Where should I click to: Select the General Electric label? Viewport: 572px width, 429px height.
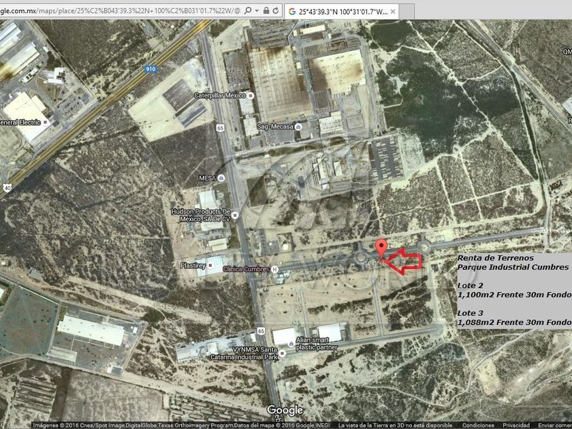click(20, 122)
